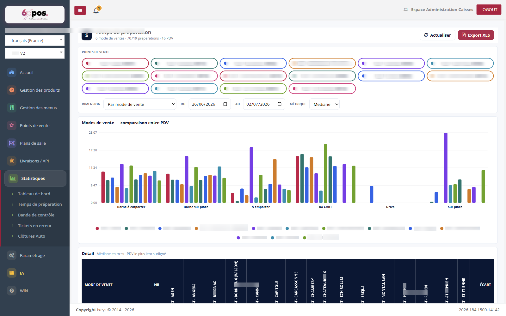Image resolution: width=506 pixels, height=316 pixels.
Task: Open Gestion des produits icon
Action: [x=12, y=90]
